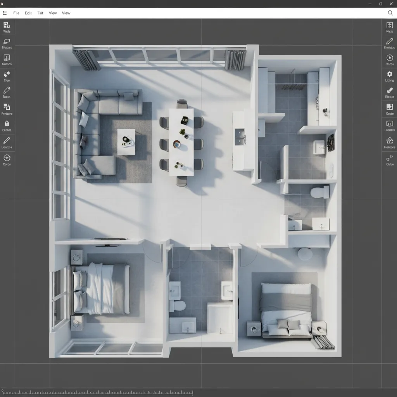Screen dimensions: 397x397
Task: Select the wall-mounted TV by bedroom
Action: (110, 239)
